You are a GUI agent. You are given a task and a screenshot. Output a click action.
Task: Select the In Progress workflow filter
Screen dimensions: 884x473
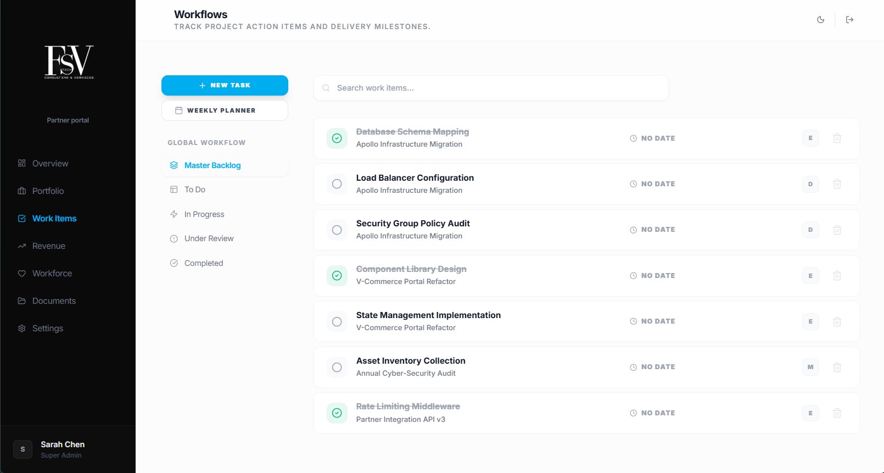point(225,214)
